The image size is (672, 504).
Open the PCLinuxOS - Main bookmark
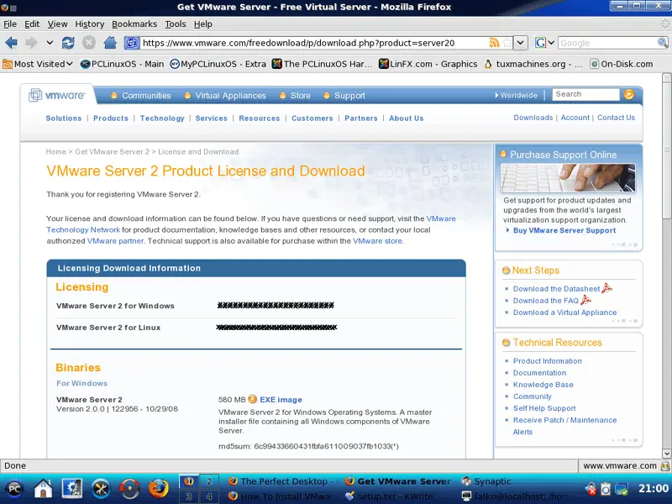coord(122,64)
